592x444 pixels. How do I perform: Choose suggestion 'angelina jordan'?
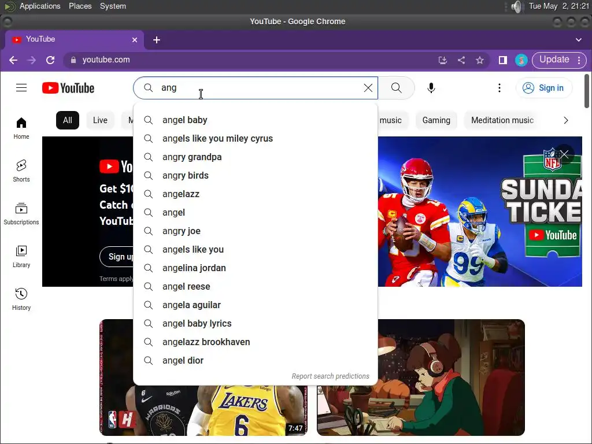(x=256, y=268)
